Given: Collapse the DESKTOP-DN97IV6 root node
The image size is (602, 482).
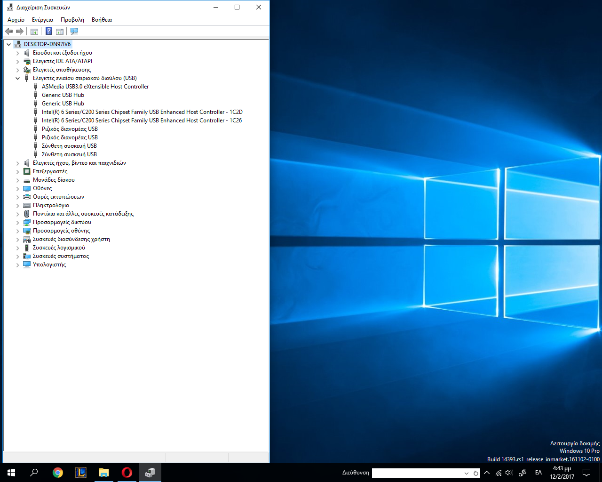Looking at the screenshot, I should coord(8,44).
